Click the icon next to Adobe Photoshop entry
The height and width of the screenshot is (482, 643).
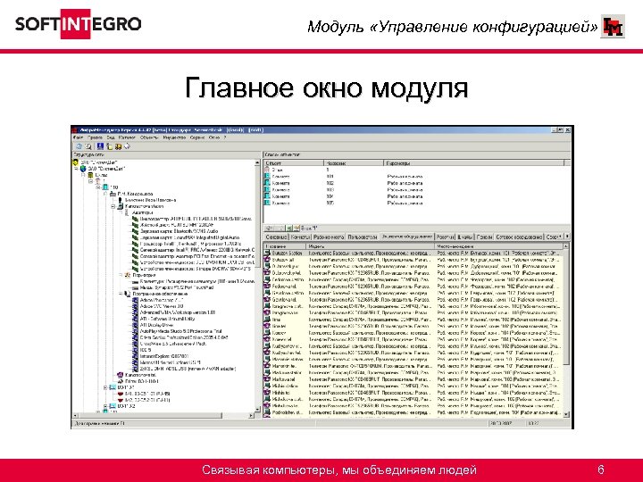point(135,300)
